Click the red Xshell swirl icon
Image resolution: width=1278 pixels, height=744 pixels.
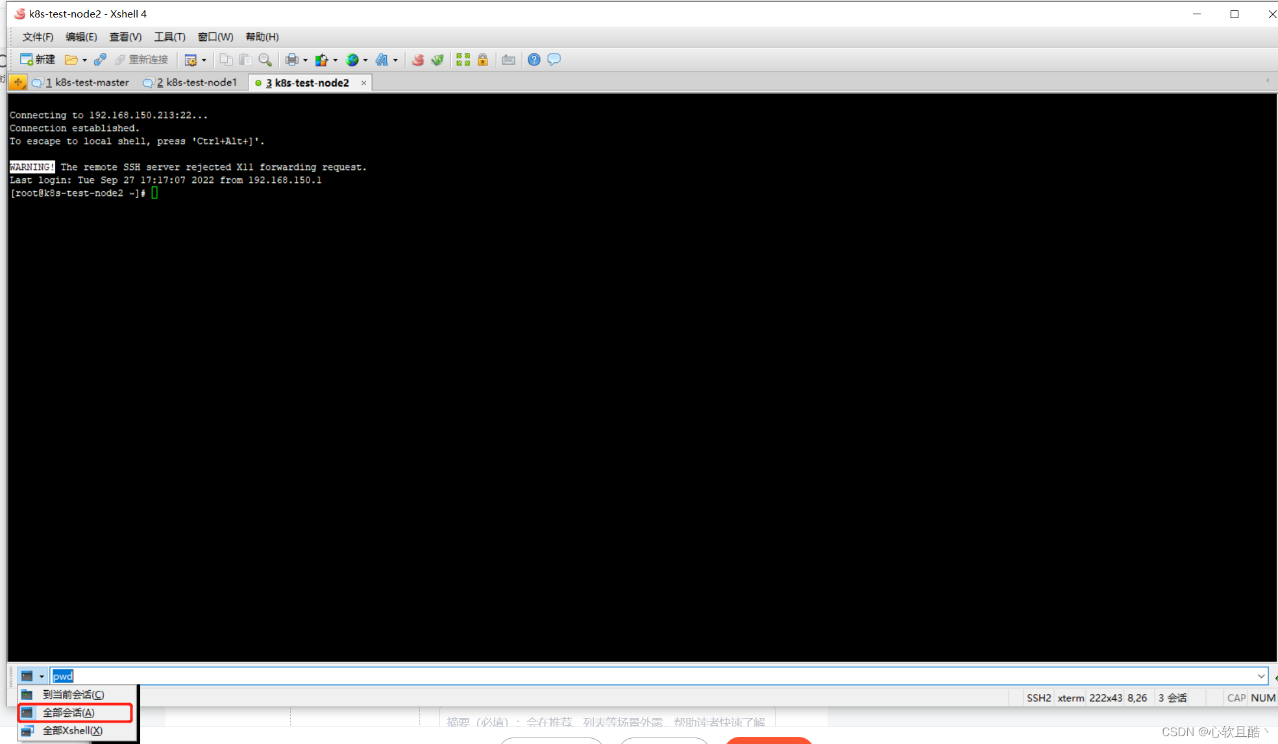point(418,60)
